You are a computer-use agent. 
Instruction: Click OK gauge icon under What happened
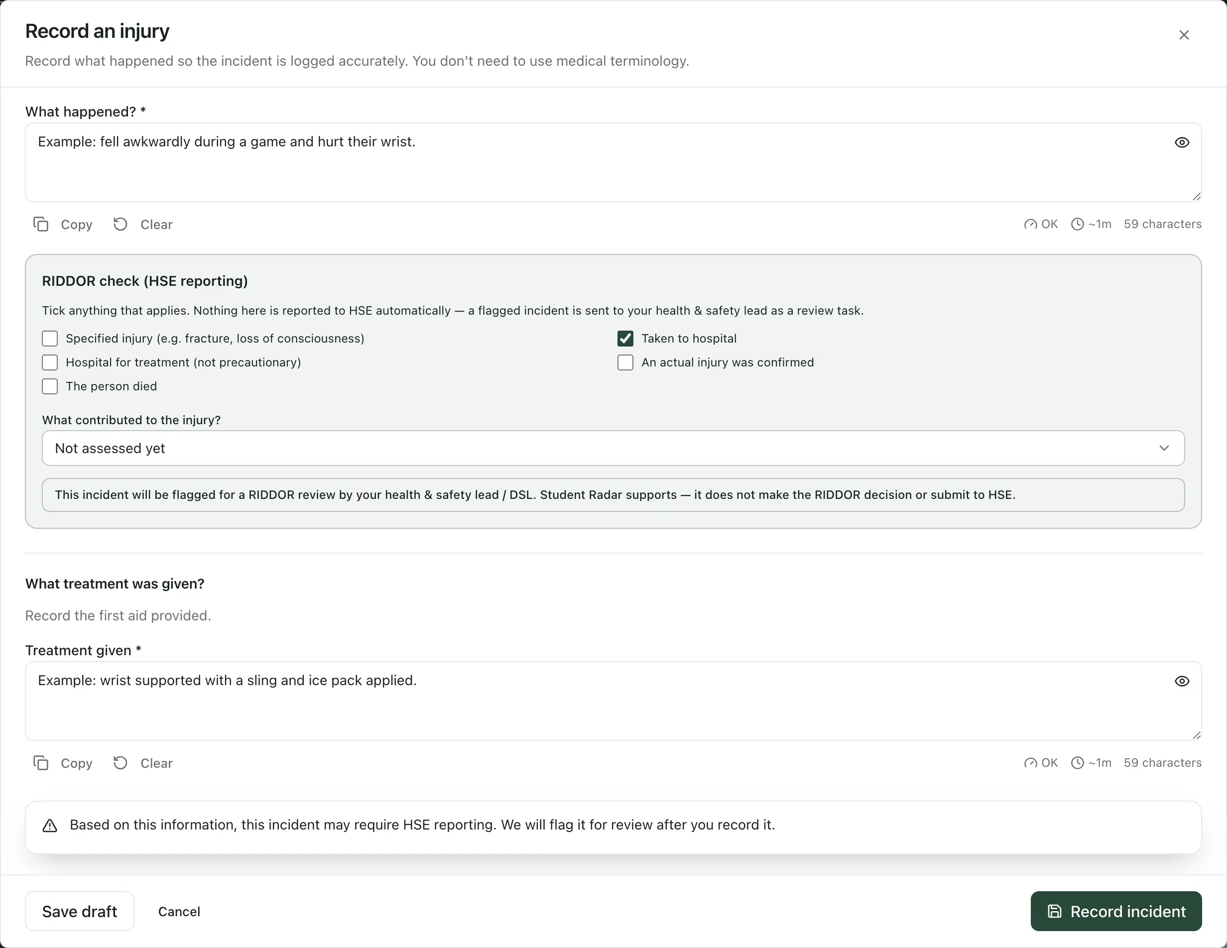click(1030, 224)
